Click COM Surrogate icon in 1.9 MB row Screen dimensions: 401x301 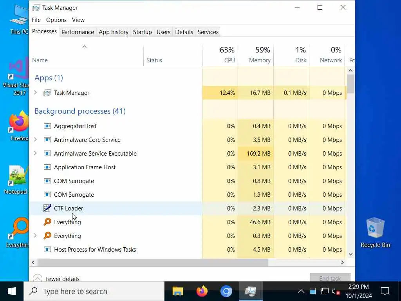point(47,194)
